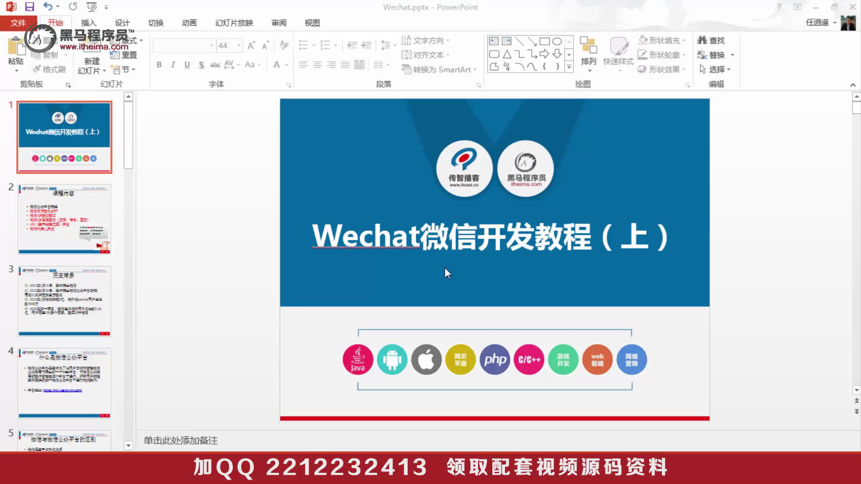
Task: Click Reset (重置) slide button
Action: click(124, 55)
